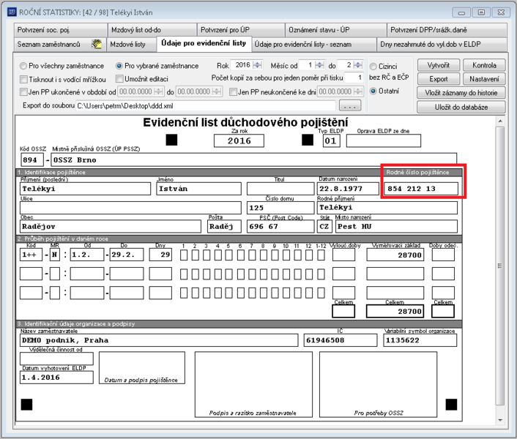Open Údaje pro evidenční listy - seznam tab
The height and width of the screenshot is (439, 517).
click(314, 45)
